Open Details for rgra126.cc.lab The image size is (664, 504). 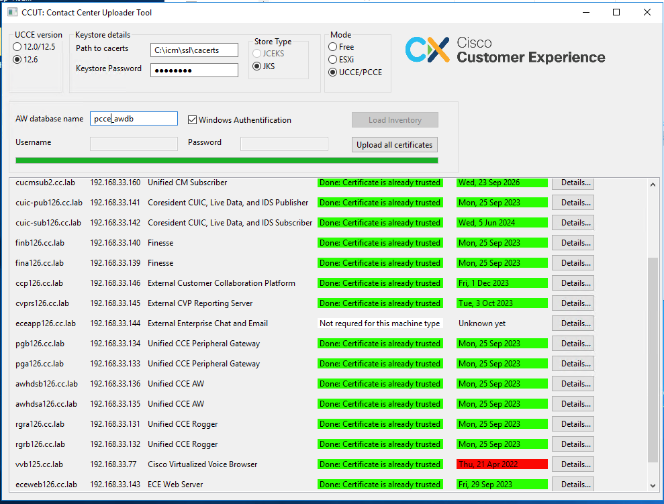(x=573, y=424)
